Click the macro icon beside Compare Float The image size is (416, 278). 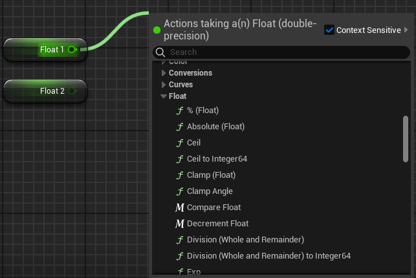(x=180, y=208)
